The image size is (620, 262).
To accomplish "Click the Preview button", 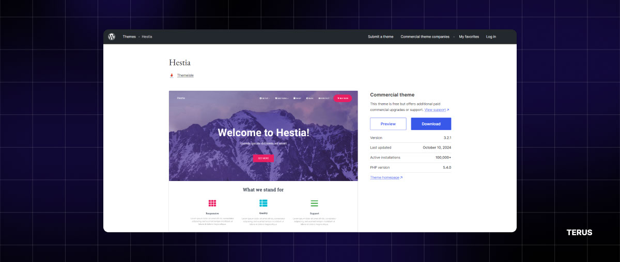I will coord(388,124).
